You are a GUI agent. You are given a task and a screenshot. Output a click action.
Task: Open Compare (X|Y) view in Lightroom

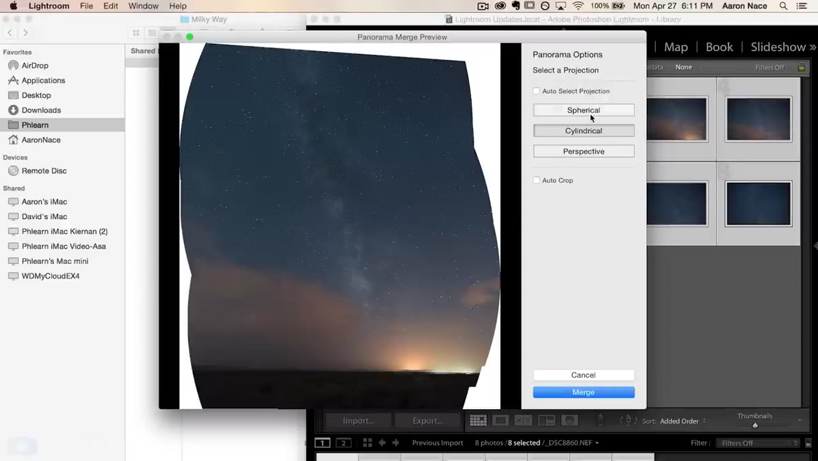click(x=524, y=421)
